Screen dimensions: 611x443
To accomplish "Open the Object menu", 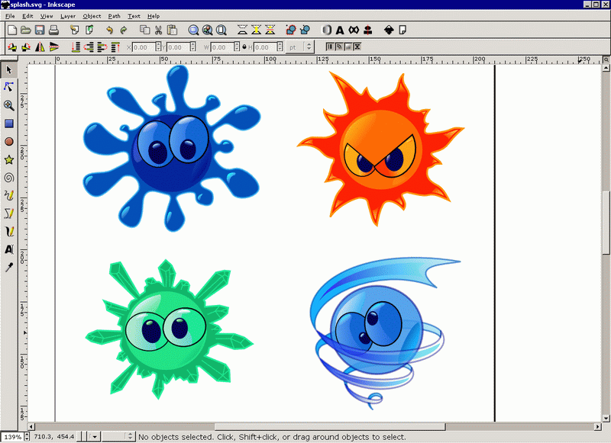I will [x=92, y=16].
